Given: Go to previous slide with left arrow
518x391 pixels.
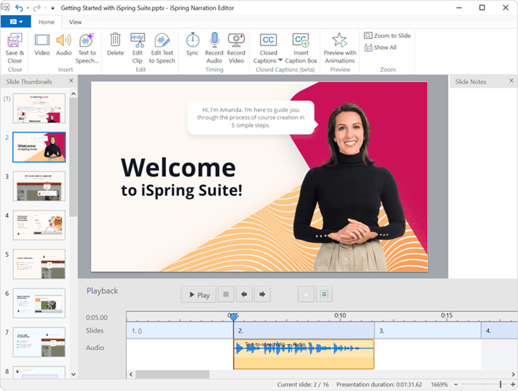Looking at the screenshot, I should tap(244, 295).
